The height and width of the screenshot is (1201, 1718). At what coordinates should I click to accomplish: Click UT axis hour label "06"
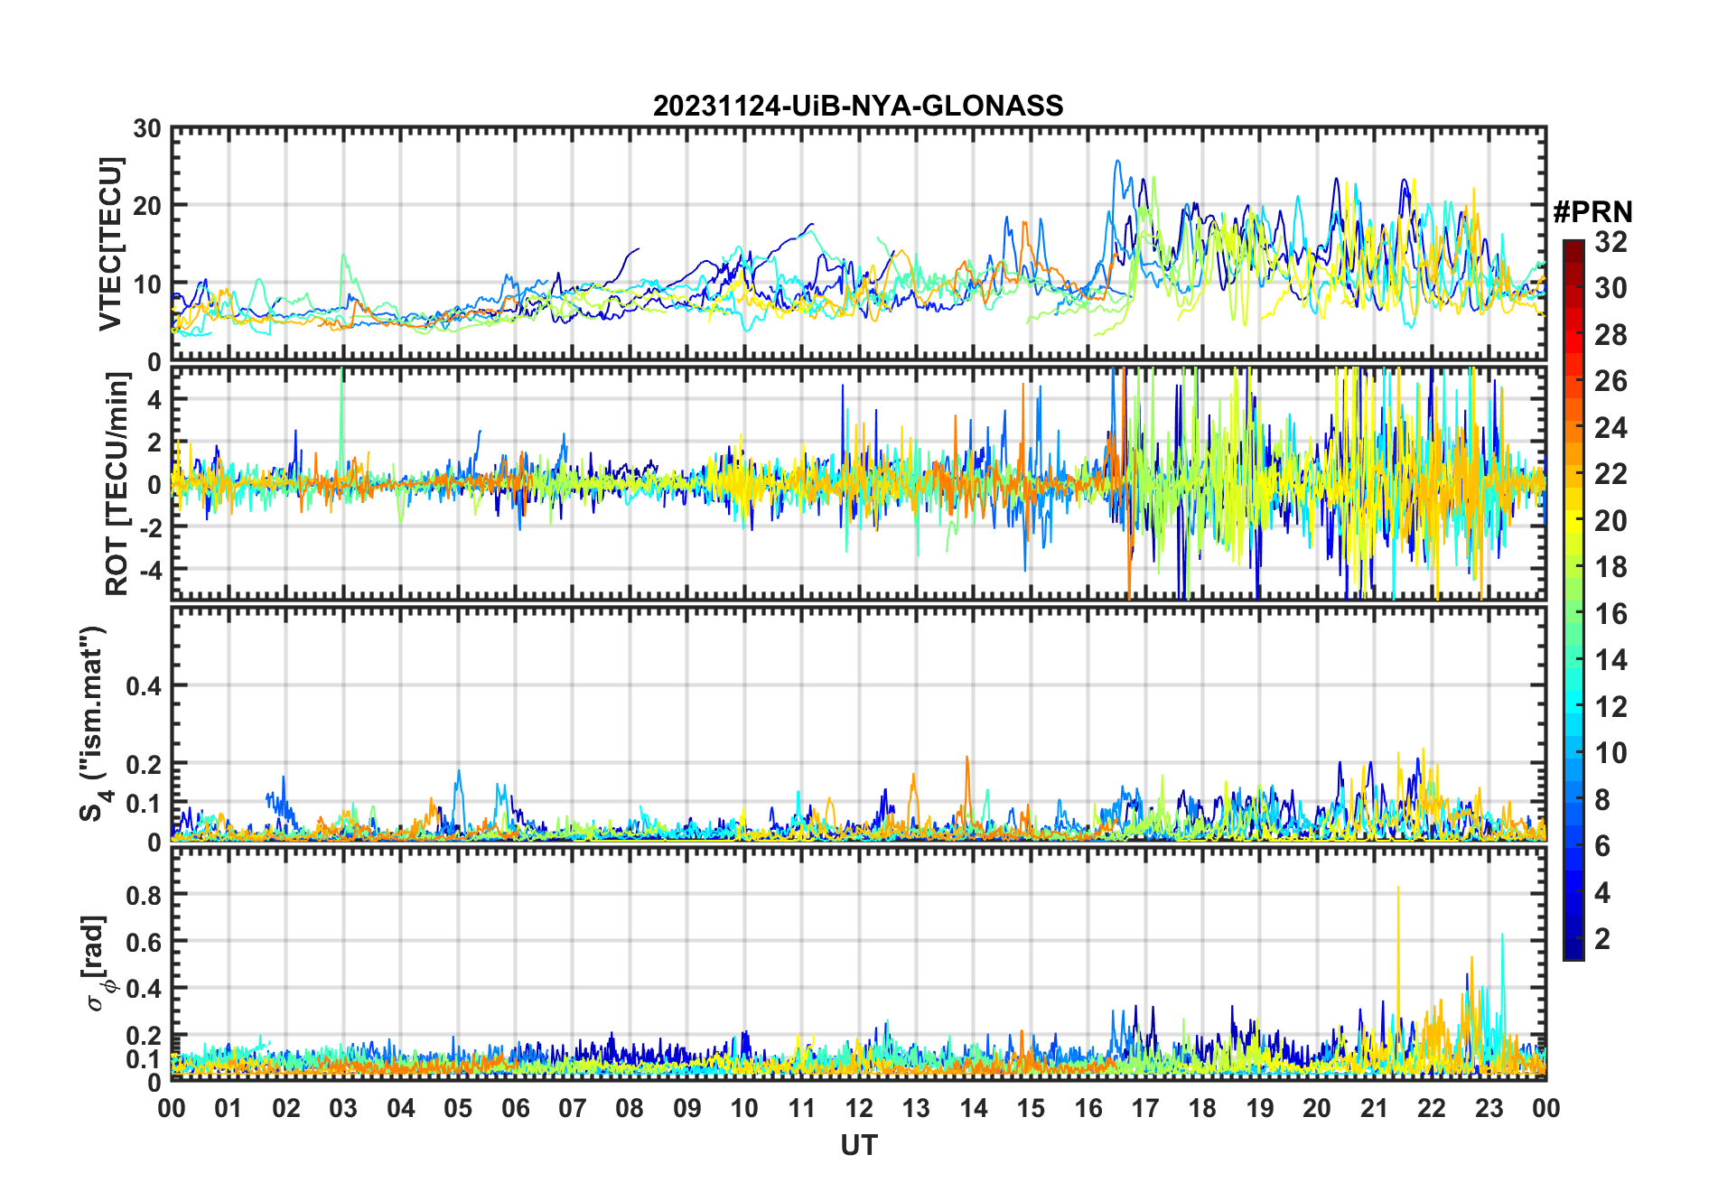515,1108
